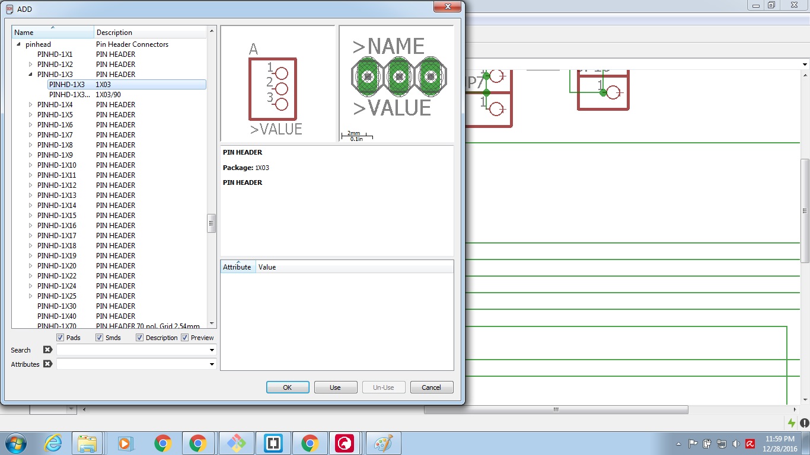Screen dimensions: 810x455
Task: Open the Chrome icon beside the EAGLE taskbar icon
Action: [x=310, y=443]
